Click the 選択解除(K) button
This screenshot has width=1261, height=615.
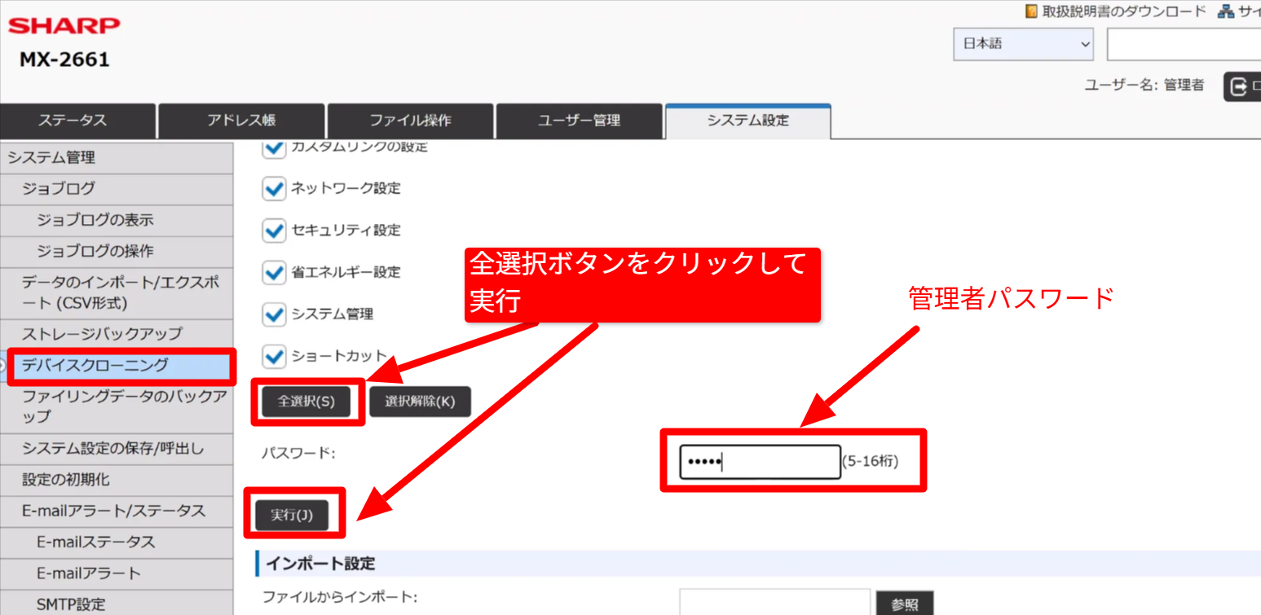click(x=420, y=402)
